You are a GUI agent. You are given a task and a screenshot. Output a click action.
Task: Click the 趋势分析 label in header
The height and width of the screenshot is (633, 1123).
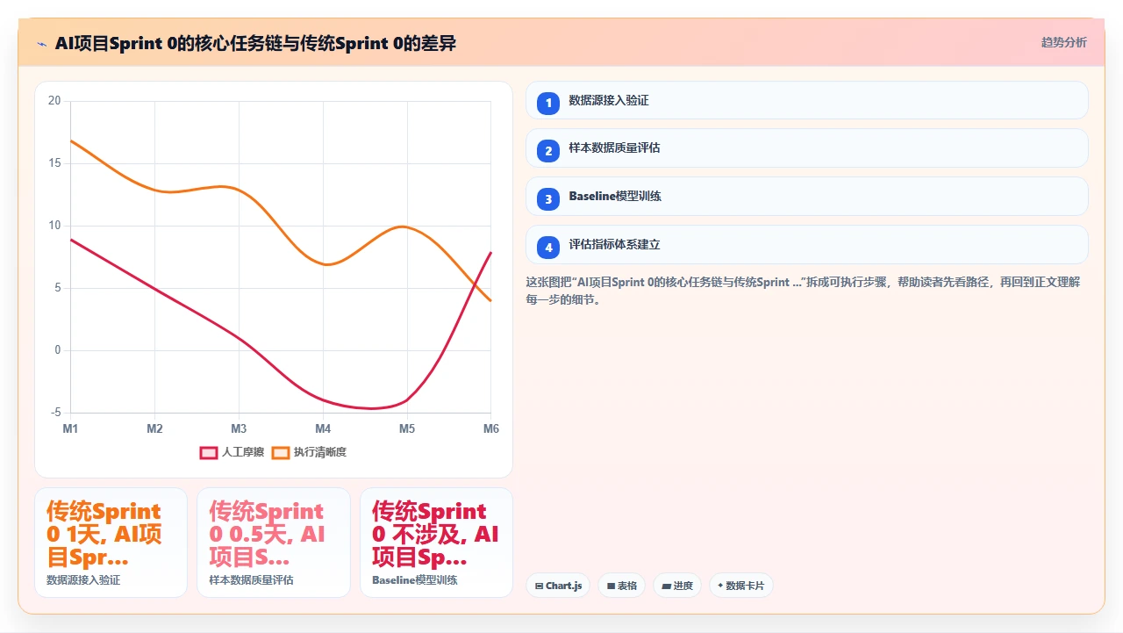[x=1063, y=42]
